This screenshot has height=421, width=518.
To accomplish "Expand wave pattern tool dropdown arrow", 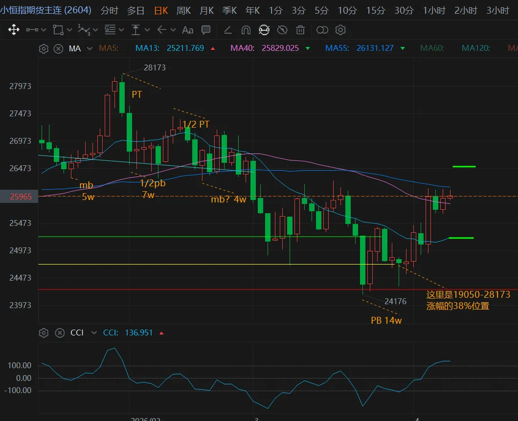I will tap(95, 30).
